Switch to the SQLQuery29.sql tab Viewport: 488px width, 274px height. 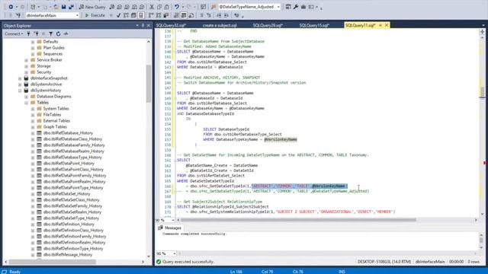268,25
